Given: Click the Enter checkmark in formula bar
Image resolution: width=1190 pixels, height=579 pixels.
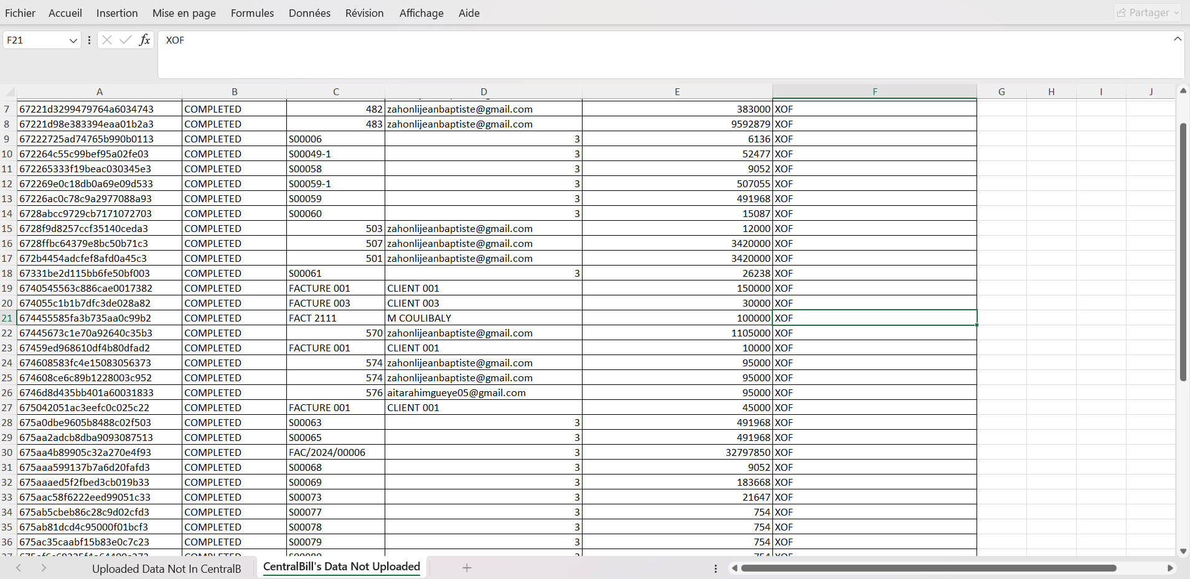Looking at the screenshot, I should click(126, 40).
